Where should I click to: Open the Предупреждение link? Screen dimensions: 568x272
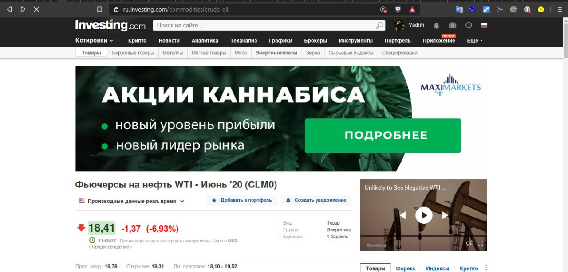coord(110,247)
